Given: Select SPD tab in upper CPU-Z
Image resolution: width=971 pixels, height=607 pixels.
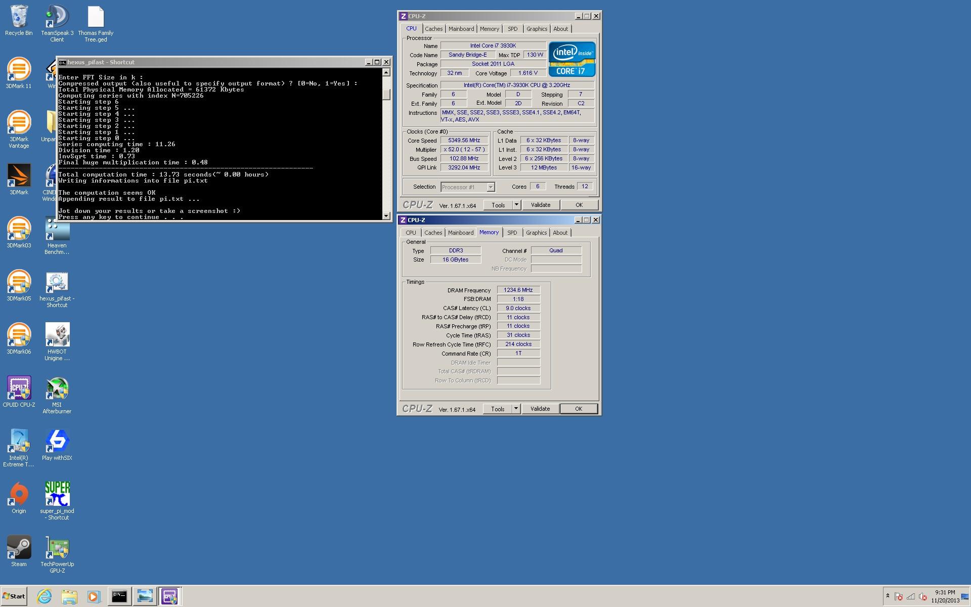Looking at the screenshot, I should point(513,29).
